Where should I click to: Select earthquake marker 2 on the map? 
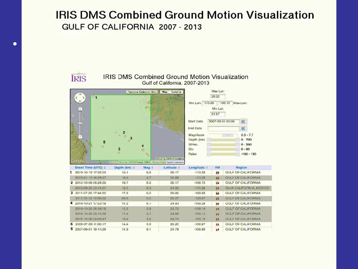125,136
